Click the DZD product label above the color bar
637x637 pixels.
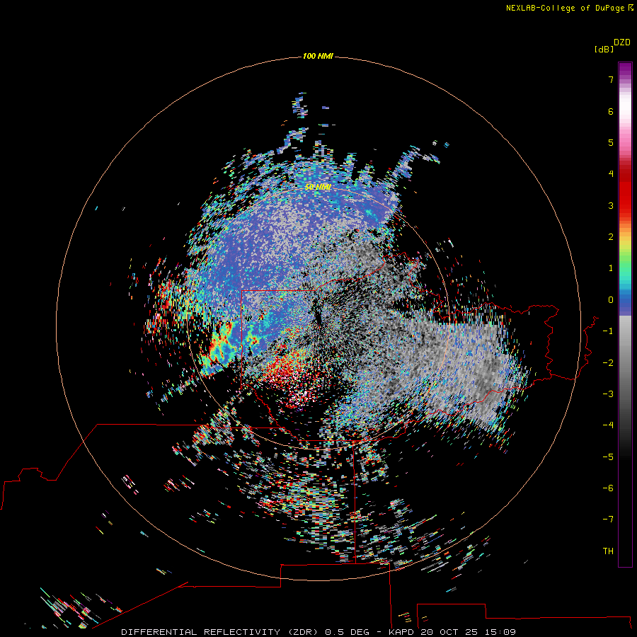(622, 42)
